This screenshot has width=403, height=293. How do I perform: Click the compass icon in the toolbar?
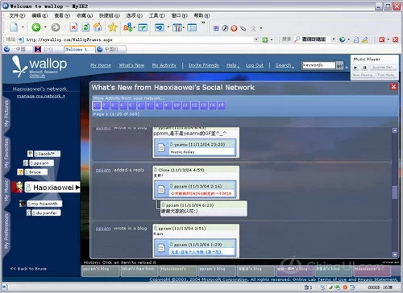(x=225, y=28)
